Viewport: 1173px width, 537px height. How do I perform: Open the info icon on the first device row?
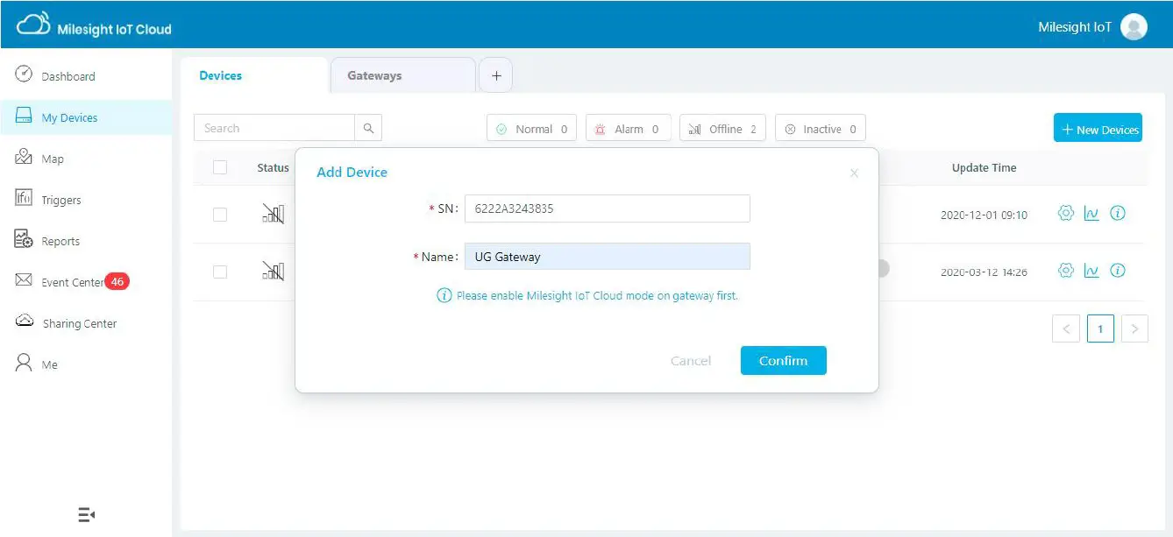[x=1118, y=213]
